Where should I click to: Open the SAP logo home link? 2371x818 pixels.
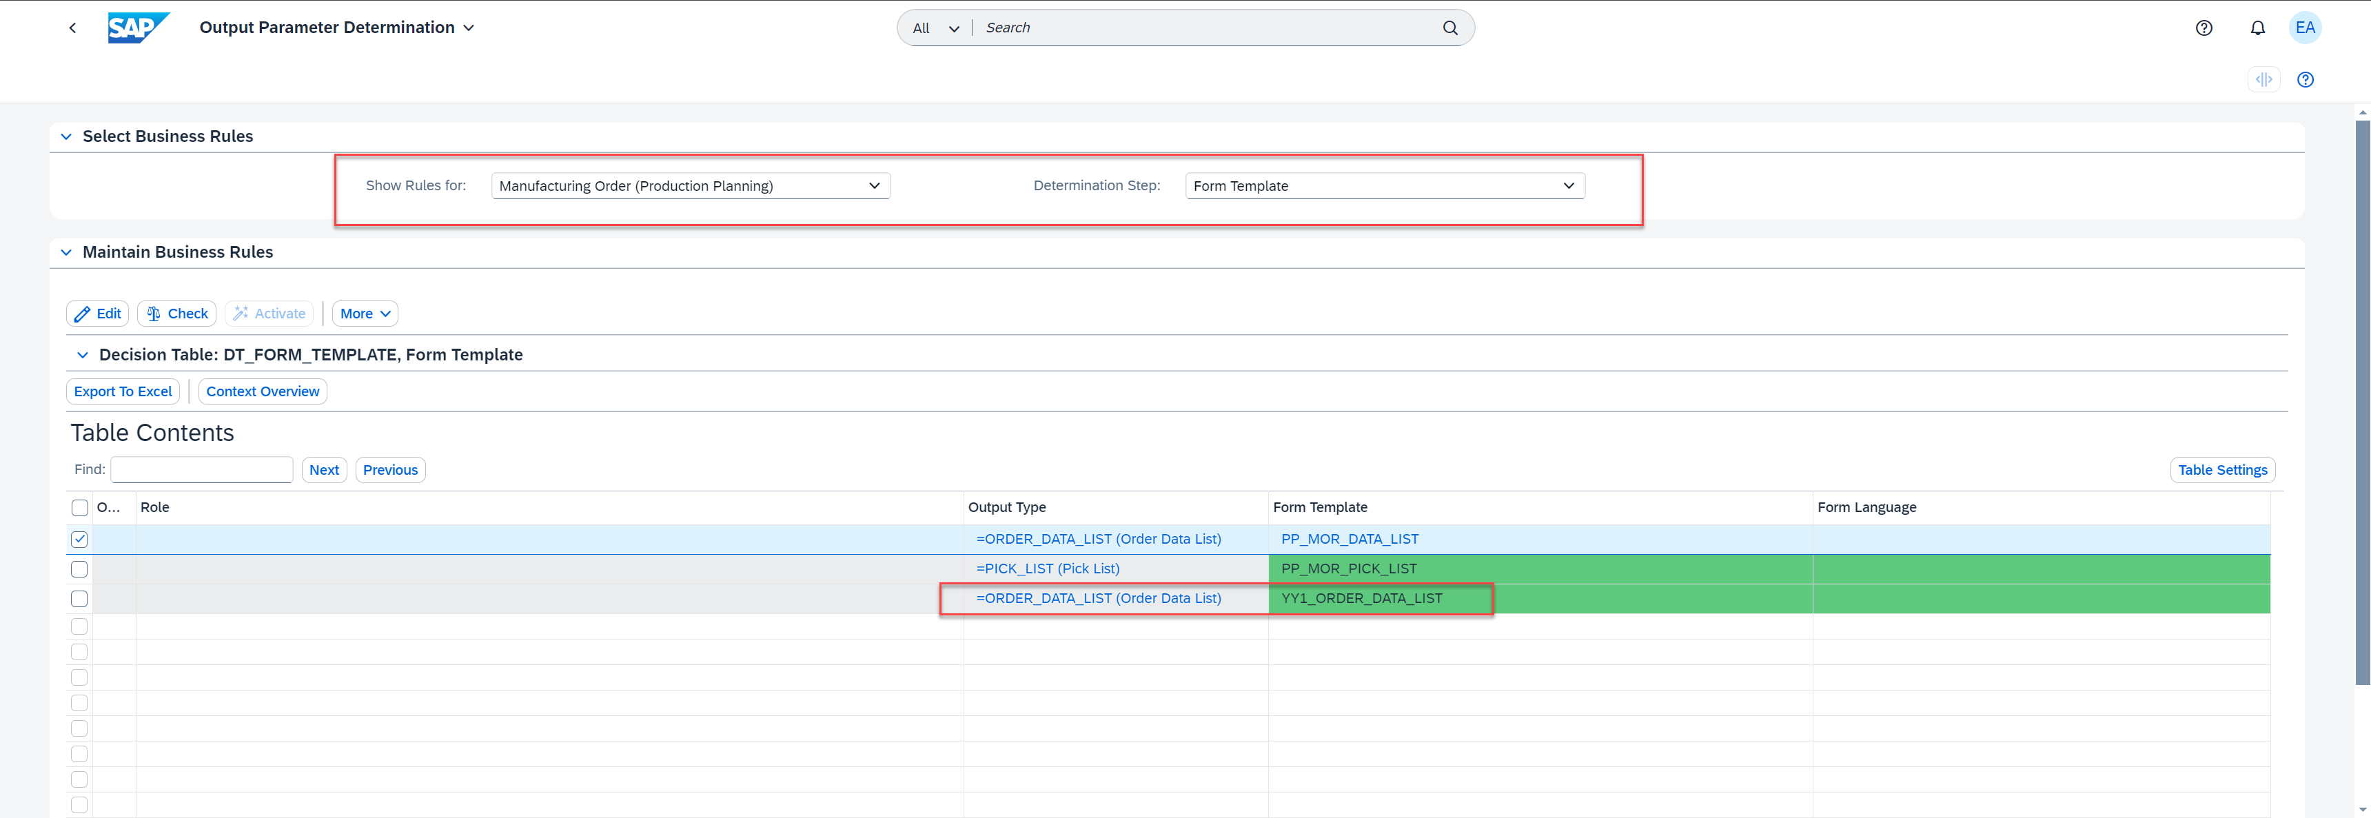tap(138, 28)
